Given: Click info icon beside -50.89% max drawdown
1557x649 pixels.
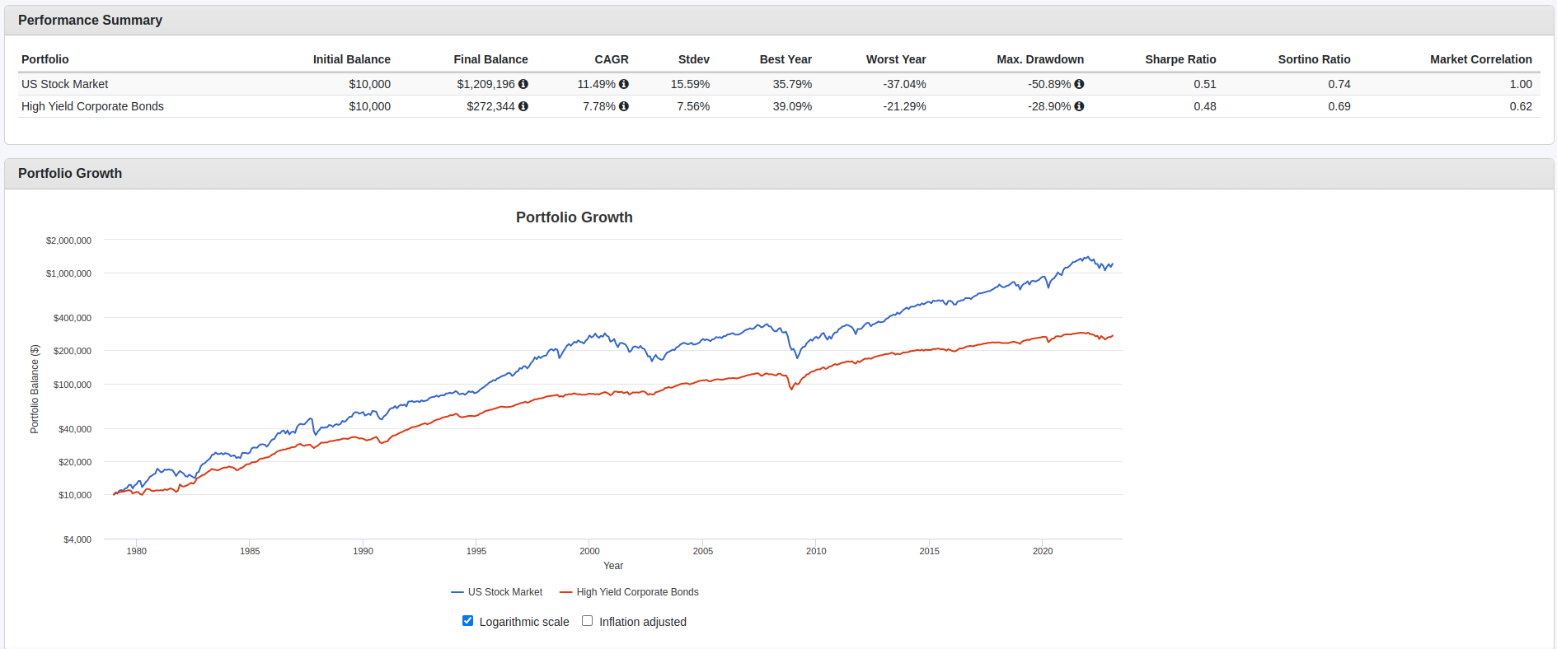Looking at the screenshot, I should point(1079,84).
